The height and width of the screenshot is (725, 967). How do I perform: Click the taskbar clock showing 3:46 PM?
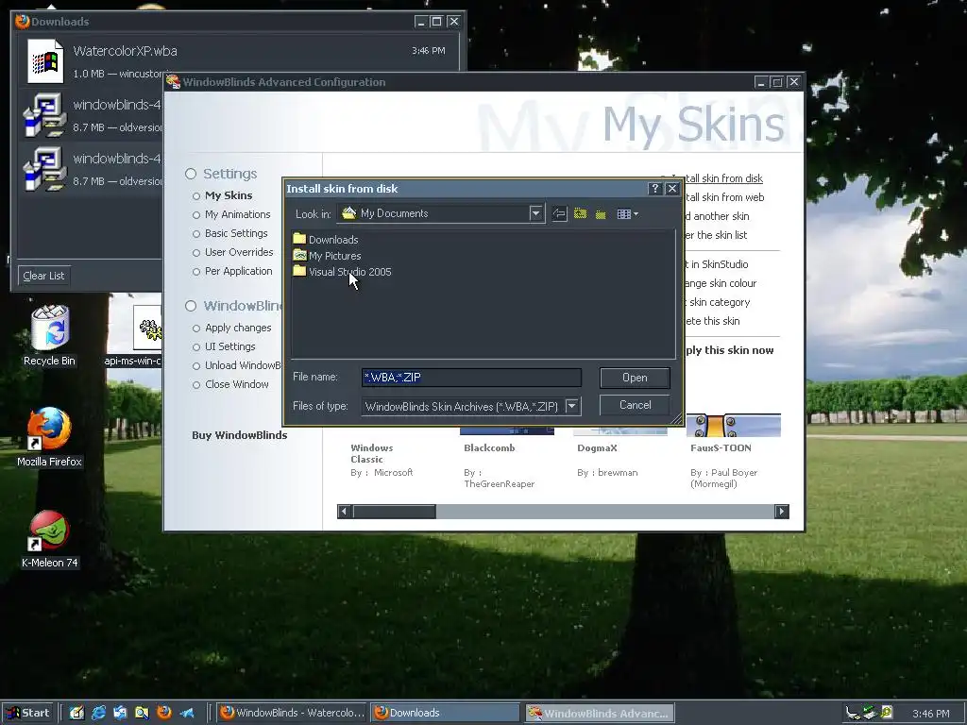930,714
